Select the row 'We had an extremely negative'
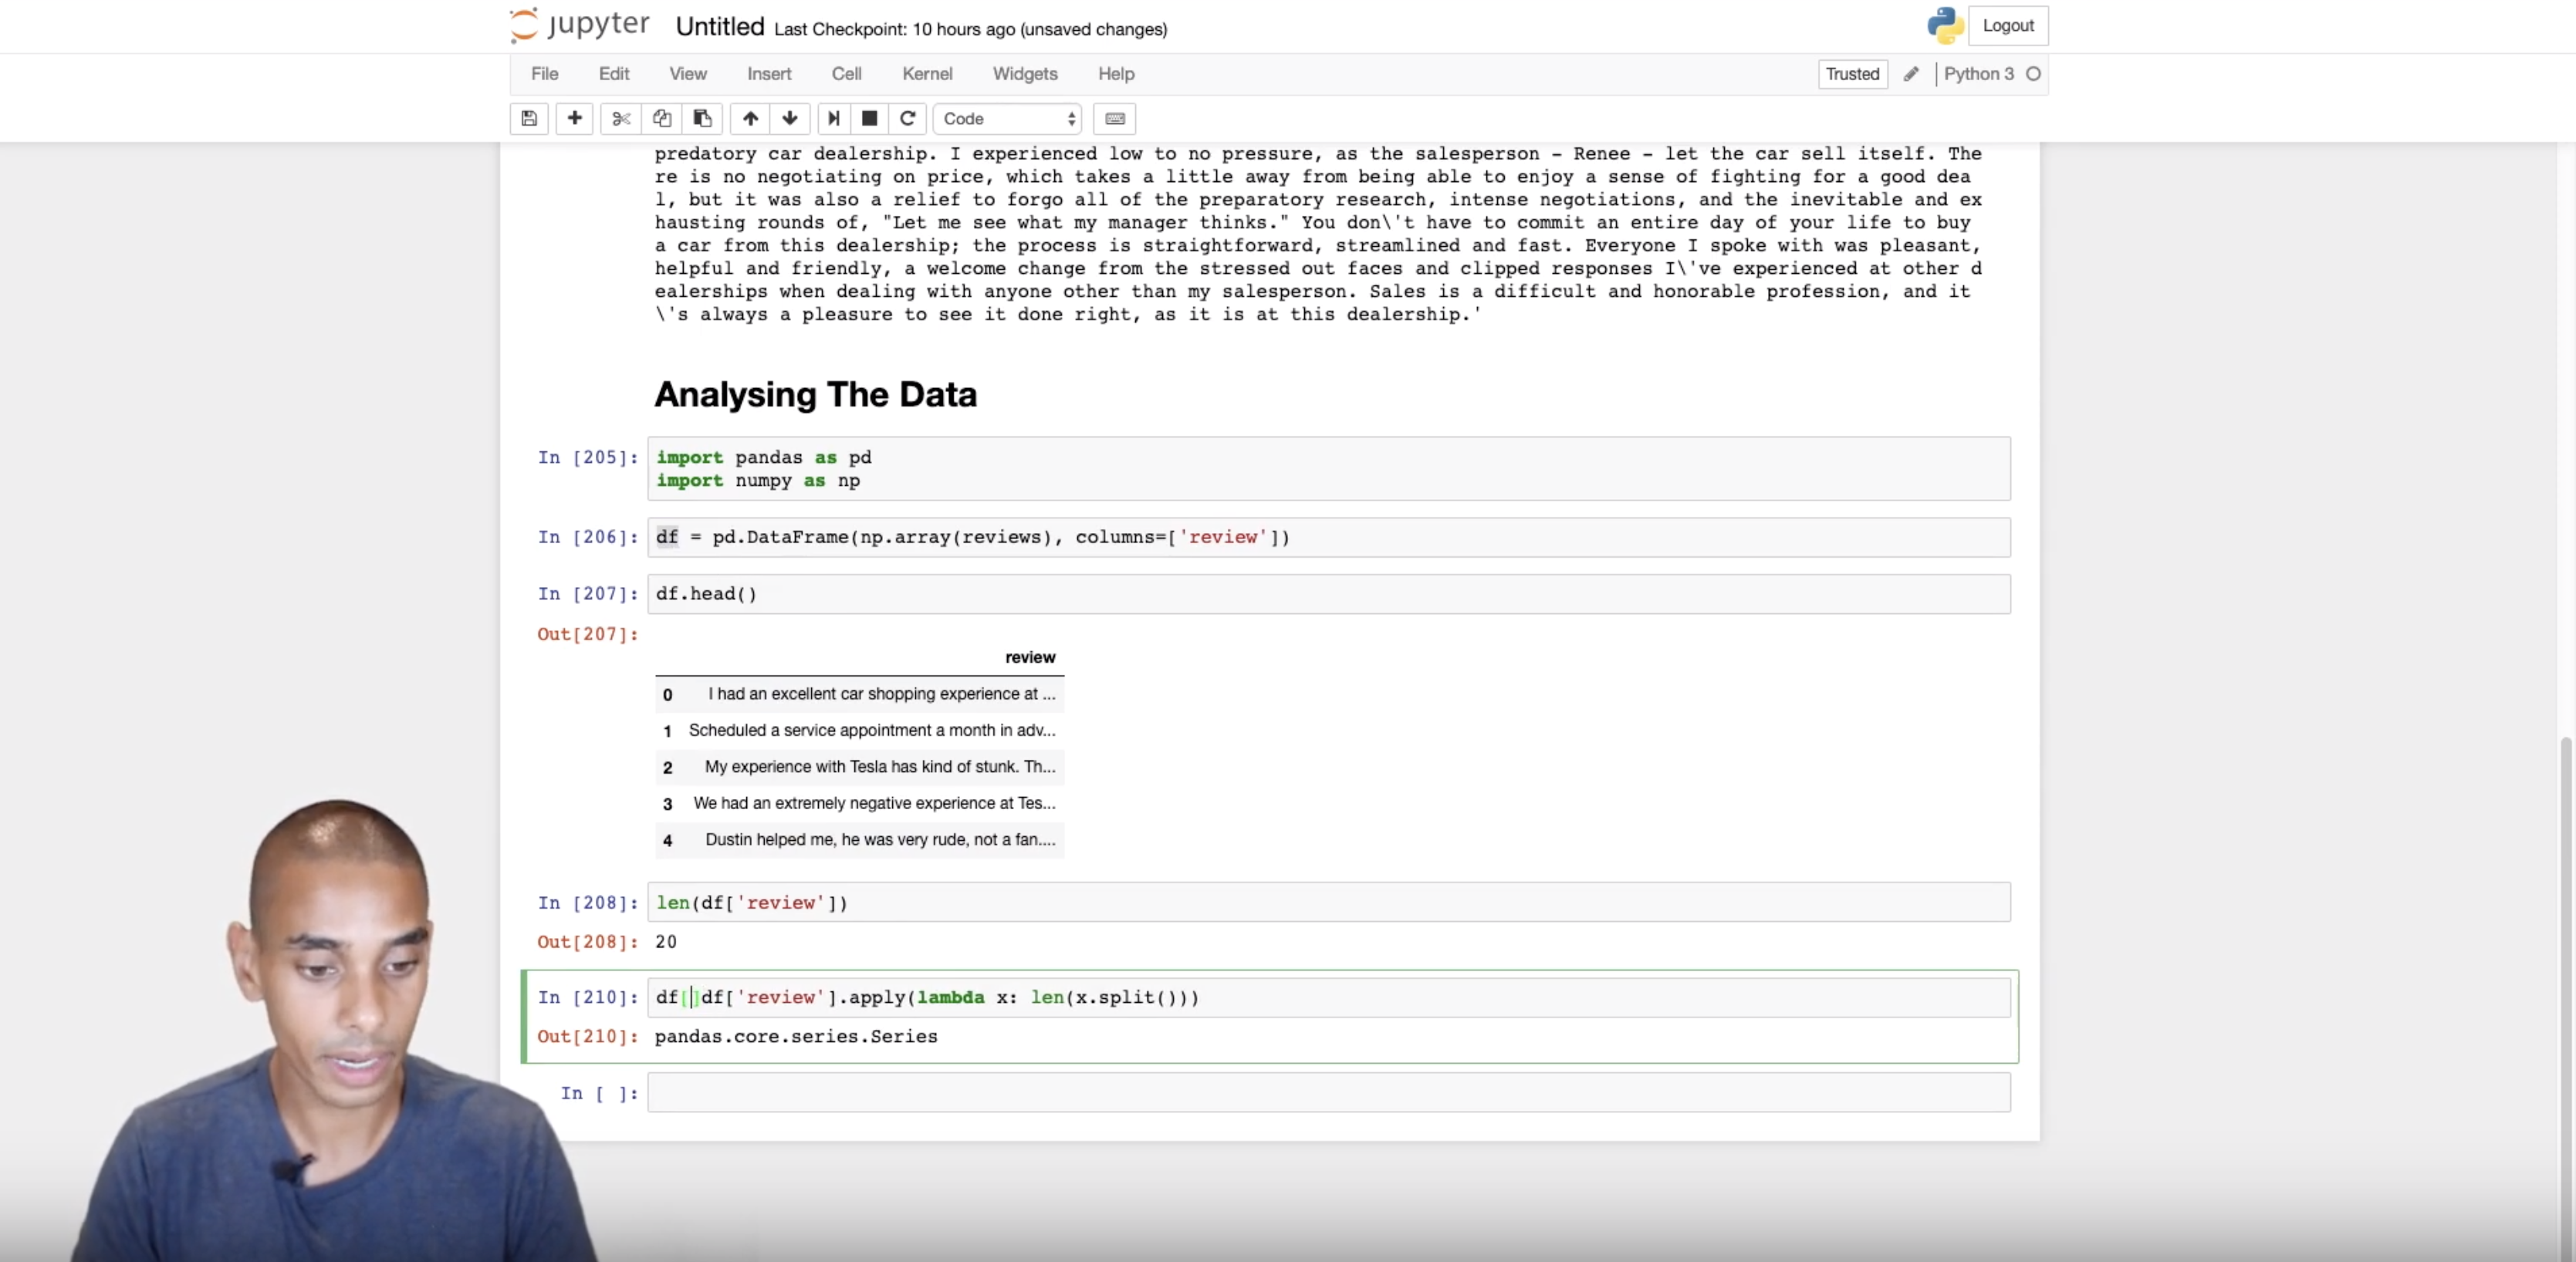 pyautogui.click(x=860, y=803)
